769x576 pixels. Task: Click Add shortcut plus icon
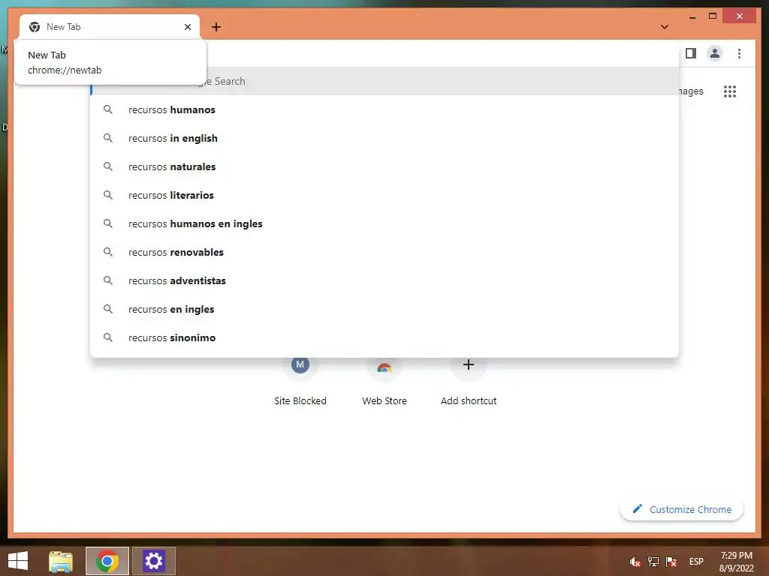tap(469, 365)
